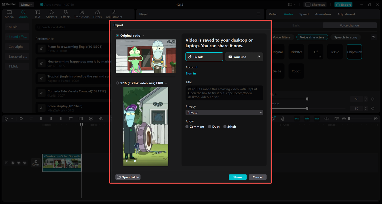382x204 pixels.
Task: Switch to the Video tab in the right panel
Action: click(273, 14)
